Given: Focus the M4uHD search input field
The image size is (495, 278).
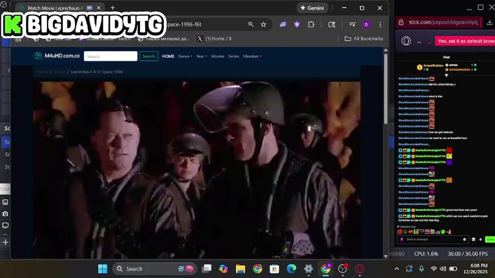Looking at the screenshot, I should [110, 56].
